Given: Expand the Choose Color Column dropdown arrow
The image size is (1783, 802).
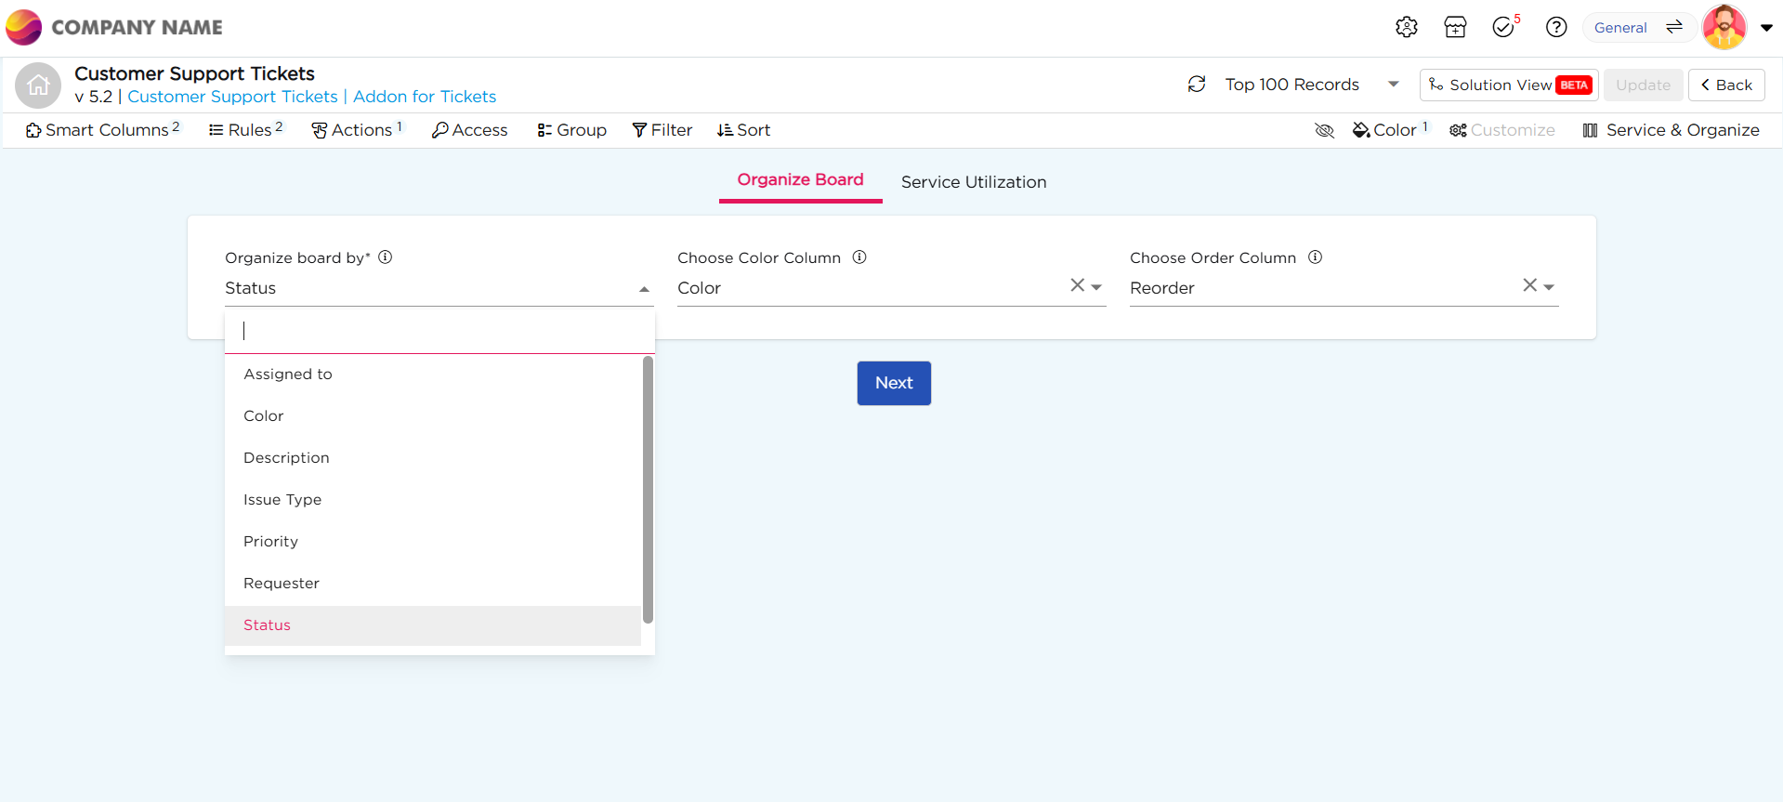Looking at the screenshot, I should pyautogui.click(x=1096, y=287).
